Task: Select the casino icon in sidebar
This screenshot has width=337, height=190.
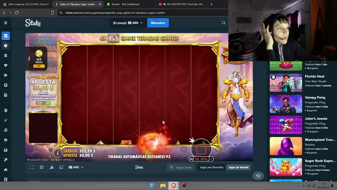Action: (6, 36)
